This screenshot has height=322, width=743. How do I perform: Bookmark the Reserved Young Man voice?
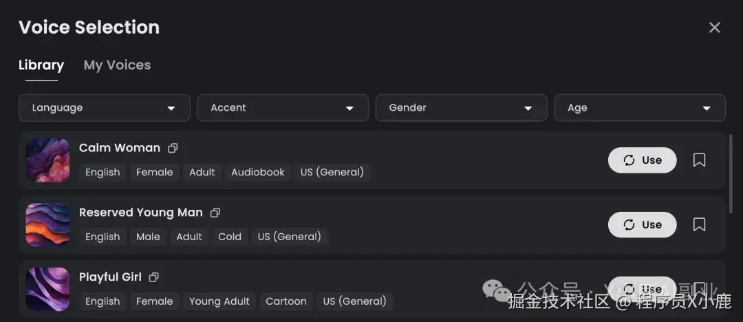(x=699, y=225)
